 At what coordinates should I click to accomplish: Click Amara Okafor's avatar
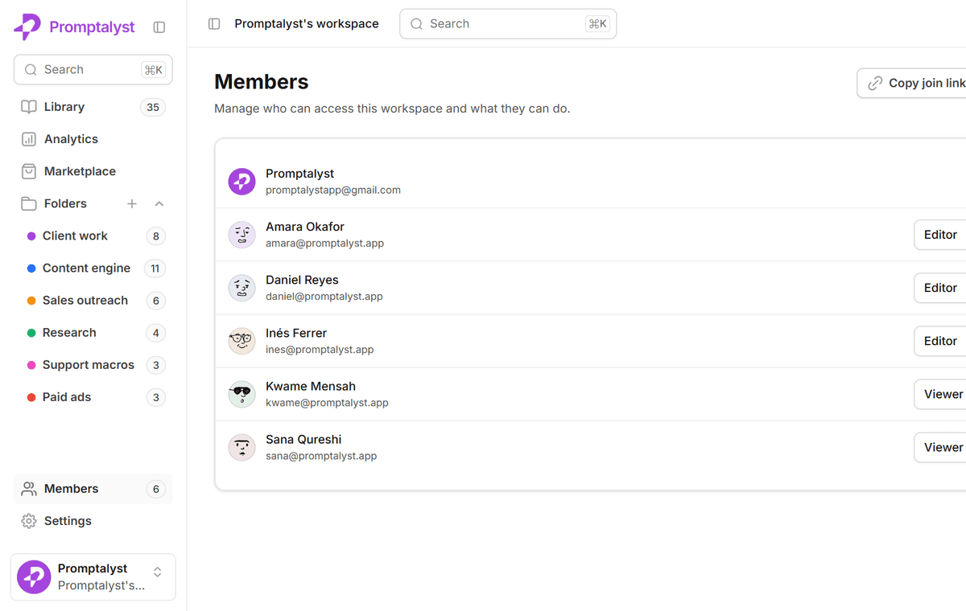242,235
